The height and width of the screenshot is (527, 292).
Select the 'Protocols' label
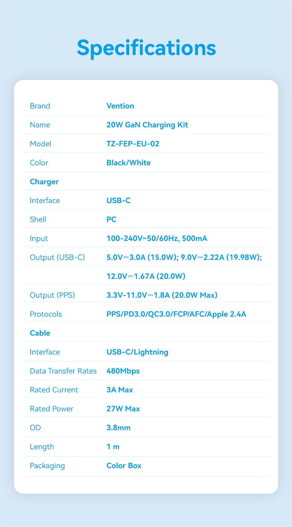point(46,314)
